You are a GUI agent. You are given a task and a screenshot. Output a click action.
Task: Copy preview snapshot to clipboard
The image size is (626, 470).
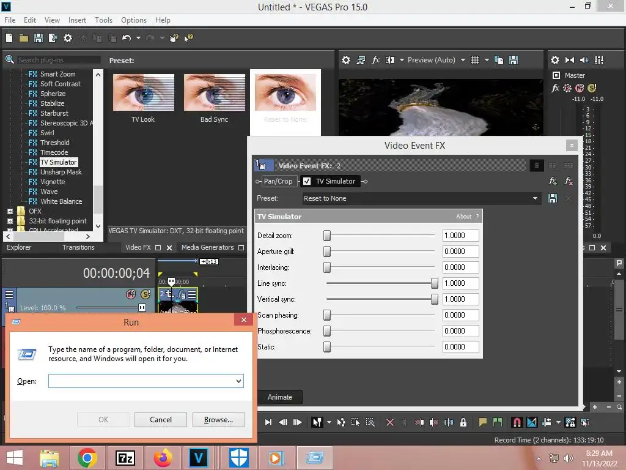click(x=499, y=60)
